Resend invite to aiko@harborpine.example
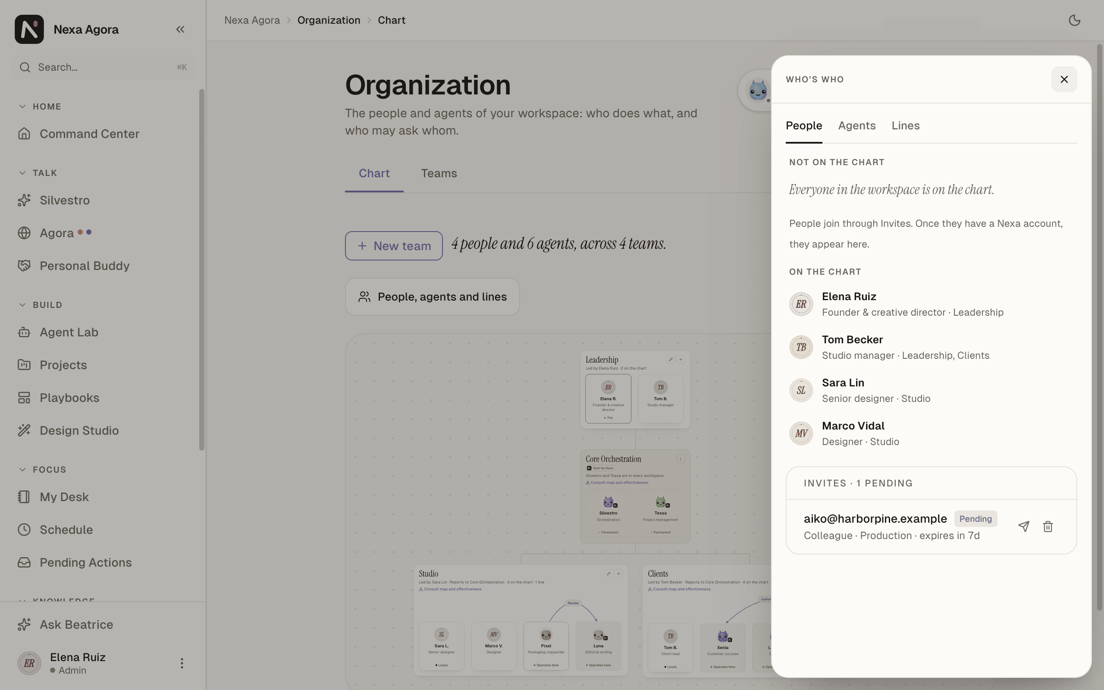 point(1023,527)
